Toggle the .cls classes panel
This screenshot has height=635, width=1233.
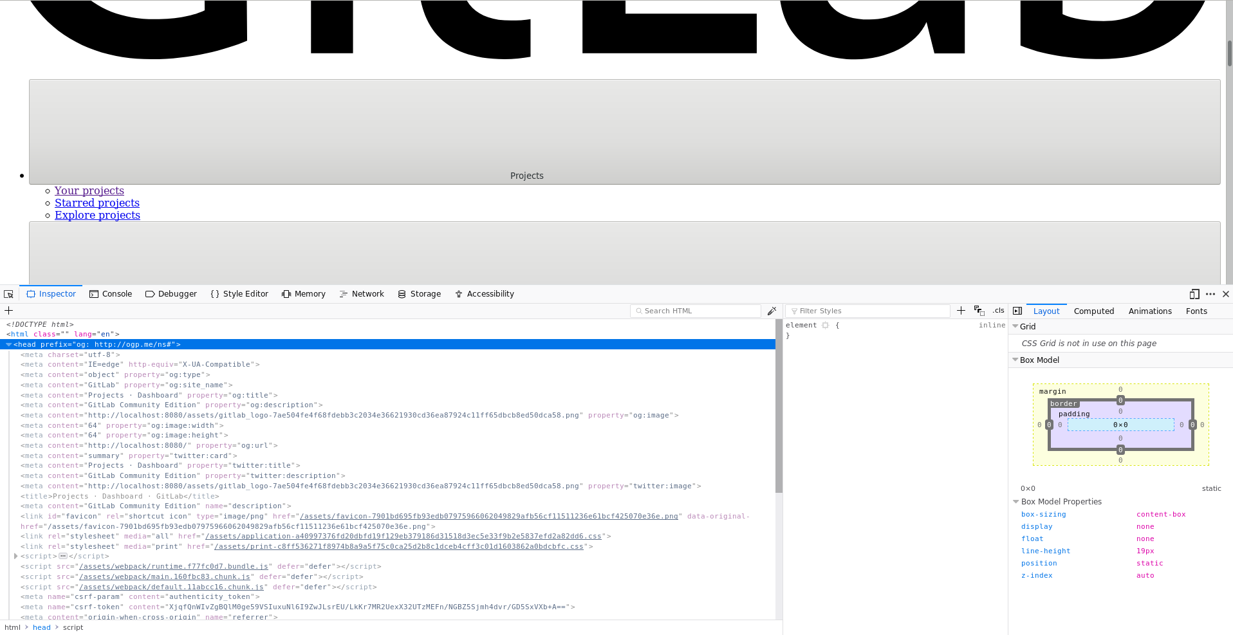click(x=998, y=311)
